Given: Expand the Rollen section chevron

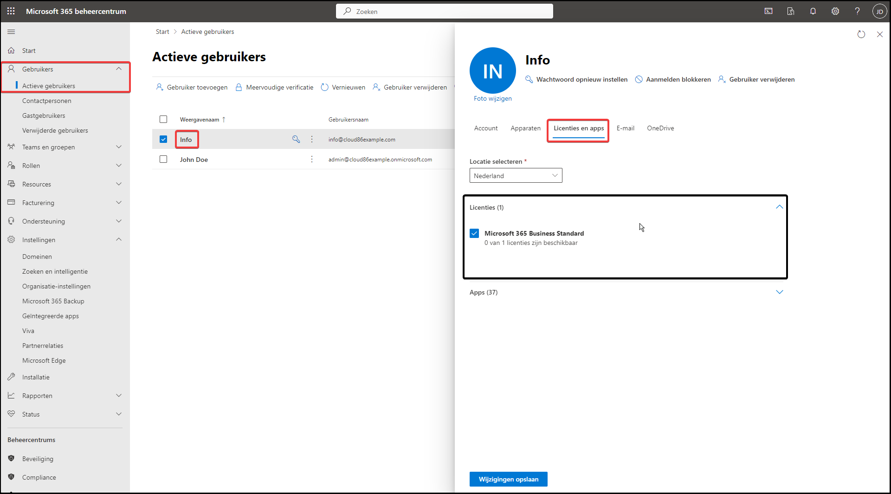Looking at the screenshot, I should (119, 166).
